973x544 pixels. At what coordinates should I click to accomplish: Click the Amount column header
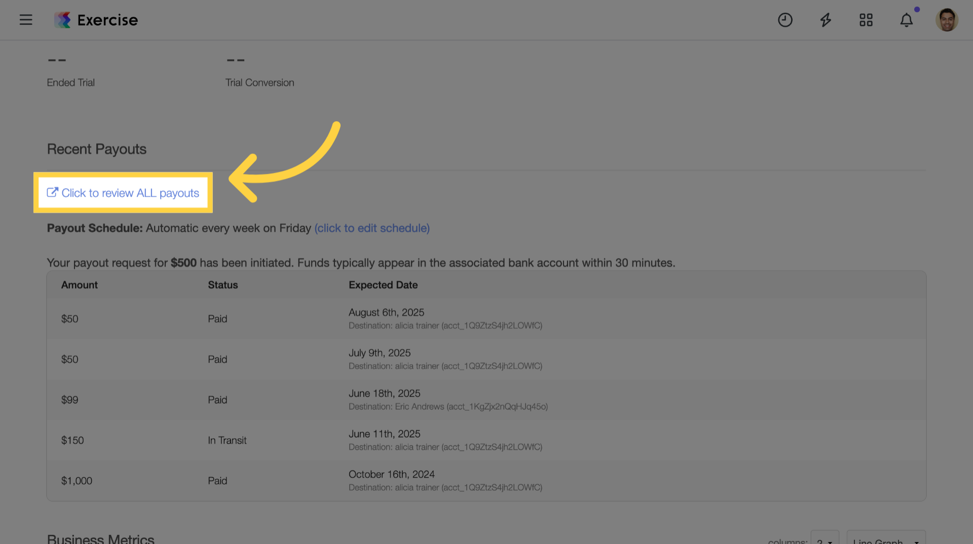coord(80,285)
